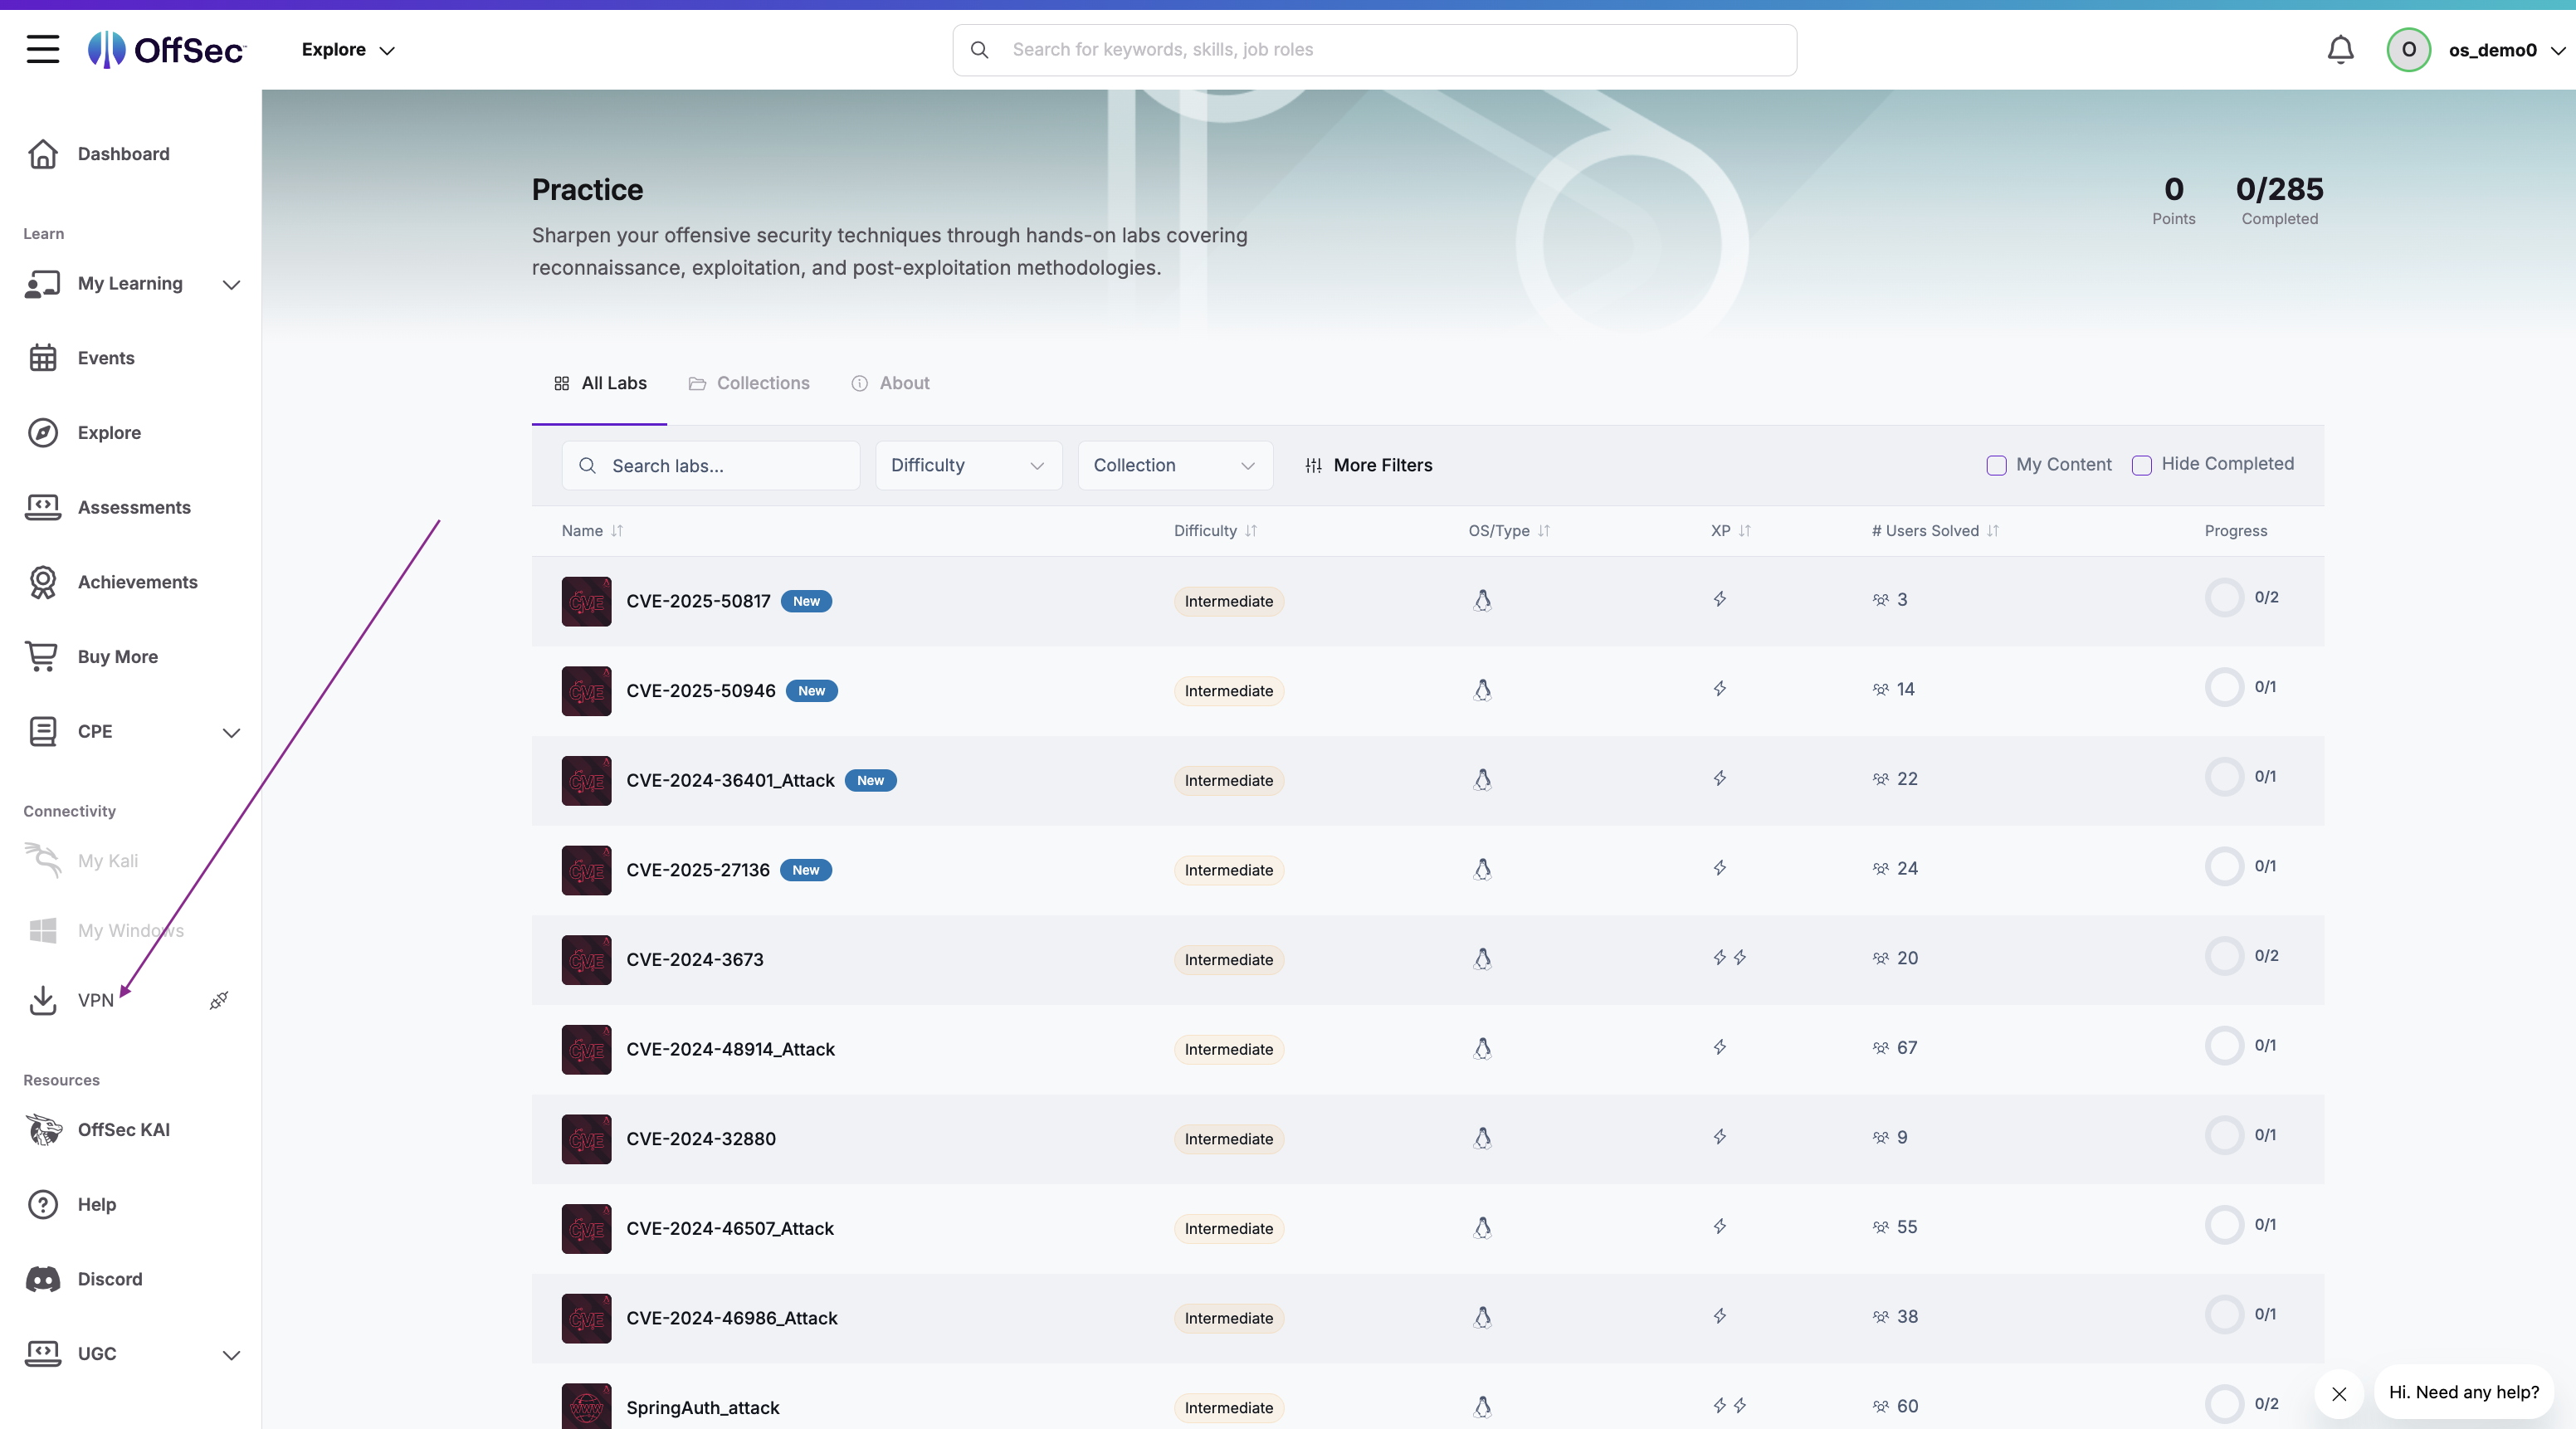Enable the Hide Completed checkbox
2576x1429 pixels.
pyautogui.click(x=2141, y=466)
